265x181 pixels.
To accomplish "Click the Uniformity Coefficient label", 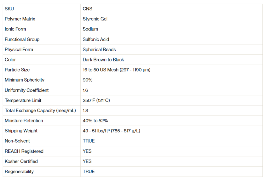I will click(x=27, y=90).
